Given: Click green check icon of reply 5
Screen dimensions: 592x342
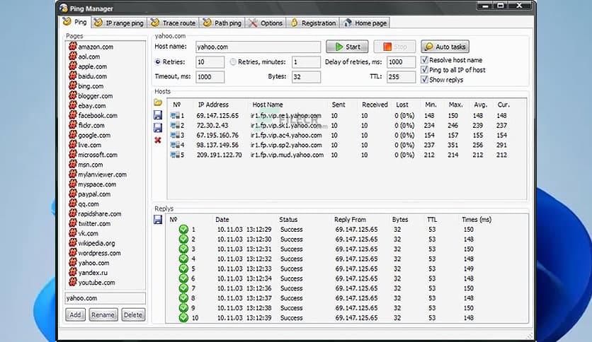Looking at the screenshot, I should 183,269.
